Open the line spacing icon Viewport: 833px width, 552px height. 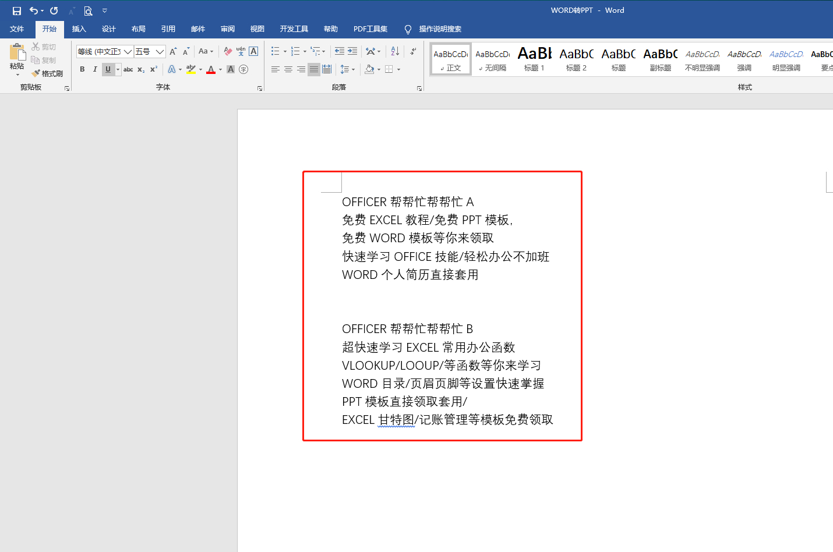coord(345,69)
